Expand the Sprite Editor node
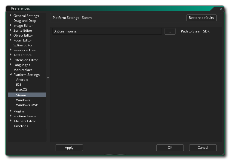 pyautogui.click(x=11, y=30)
